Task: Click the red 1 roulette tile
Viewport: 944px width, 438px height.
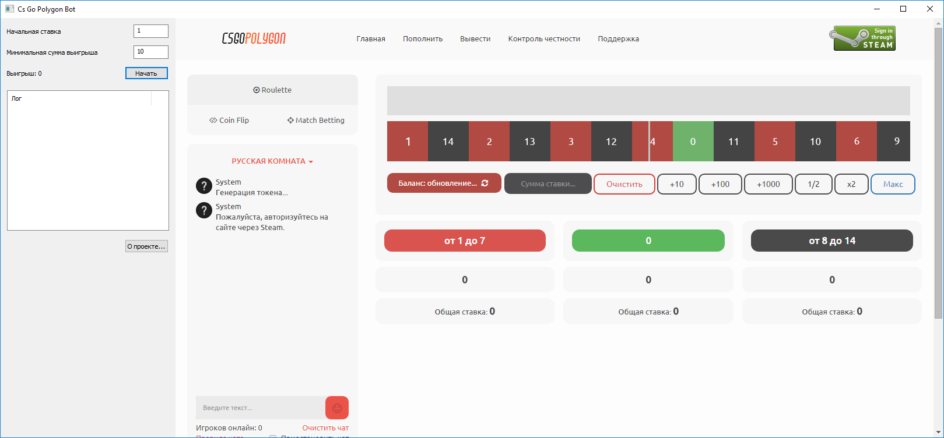Action: [408, 141]
